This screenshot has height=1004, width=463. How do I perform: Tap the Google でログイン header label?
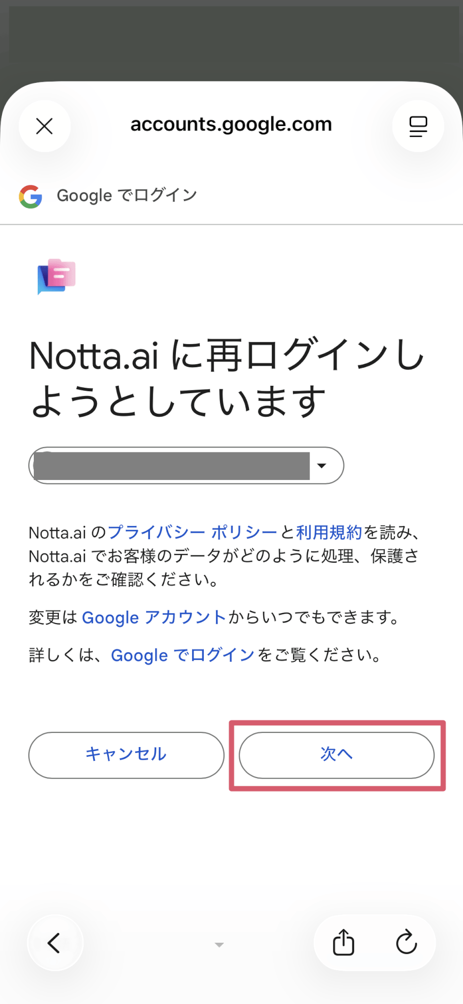pos(127,196)
